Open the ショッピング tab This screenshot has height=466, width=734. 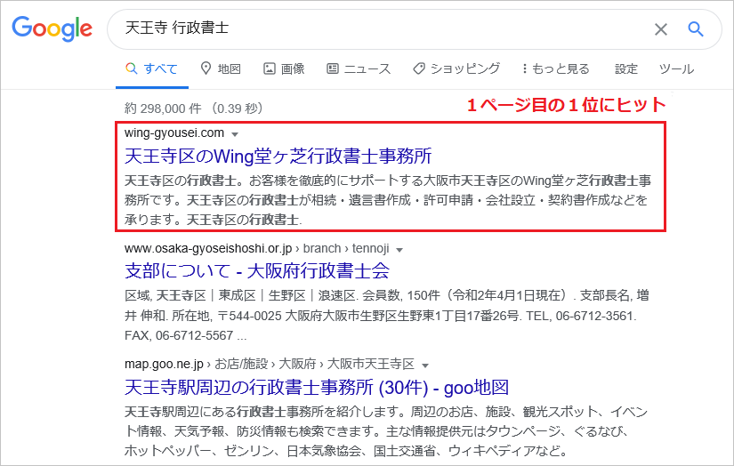(456, 68)
